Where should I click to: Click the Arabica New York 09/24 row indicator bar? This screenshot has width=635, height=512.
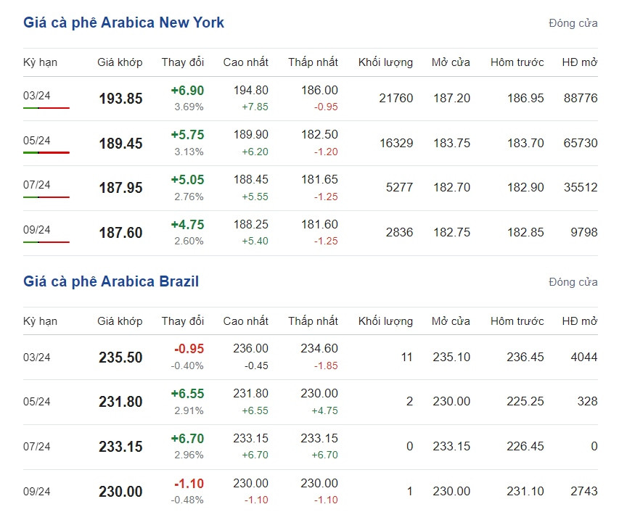click(46, 242)
